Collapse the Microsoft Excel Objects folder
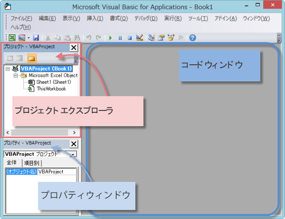 click(x=16, y=75)
